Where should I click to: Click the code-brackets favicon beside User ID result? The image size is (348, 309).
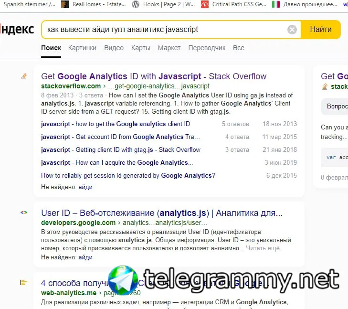point(24,213)
